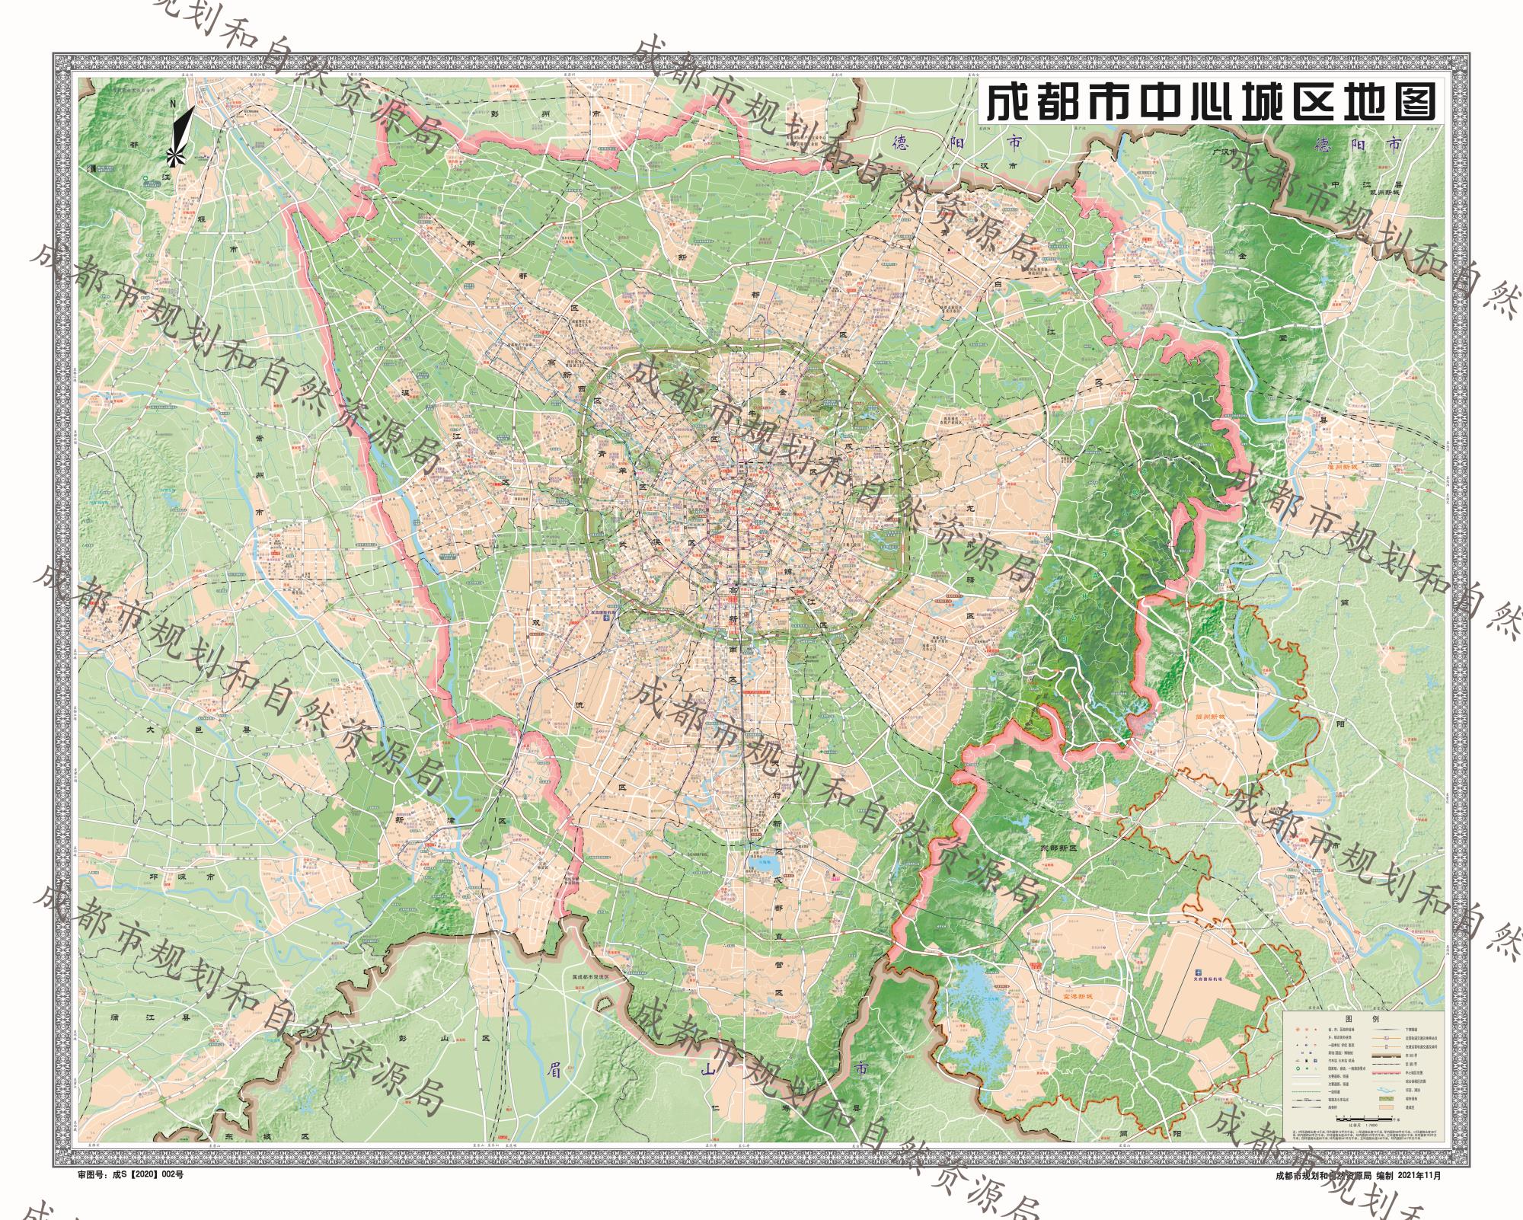Screen dimensions: 1523x1220
Task: Click the 眉 character of 眉山市
Action: (554, 1070)
